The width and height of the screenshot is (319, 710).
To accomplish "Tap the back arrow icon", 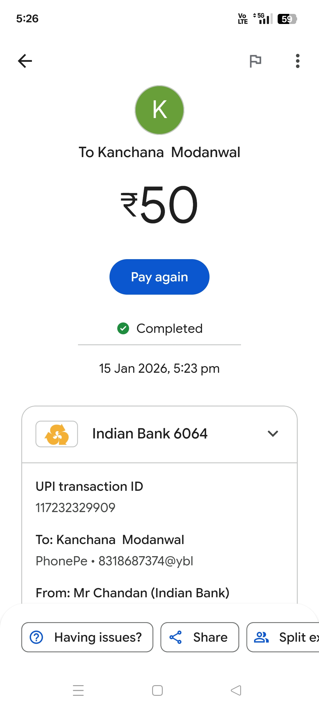I will (x=25, y=61).
